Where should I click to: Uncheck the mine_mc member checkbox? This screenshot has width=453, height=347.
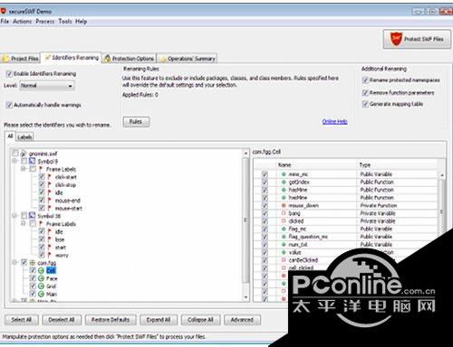point(265,174)
